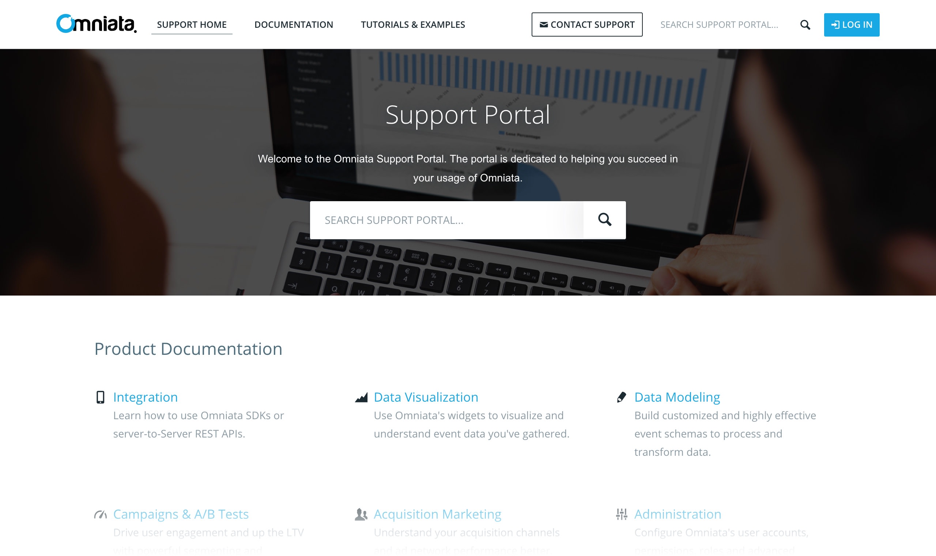Click the Data Visualization documentation link
Screen dimensions: 936x556
point(425,397)
